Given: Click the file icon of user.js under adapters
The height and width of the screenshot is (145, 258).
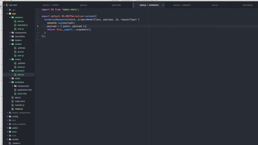Looking at the screenshot, I should coord(15,29).
